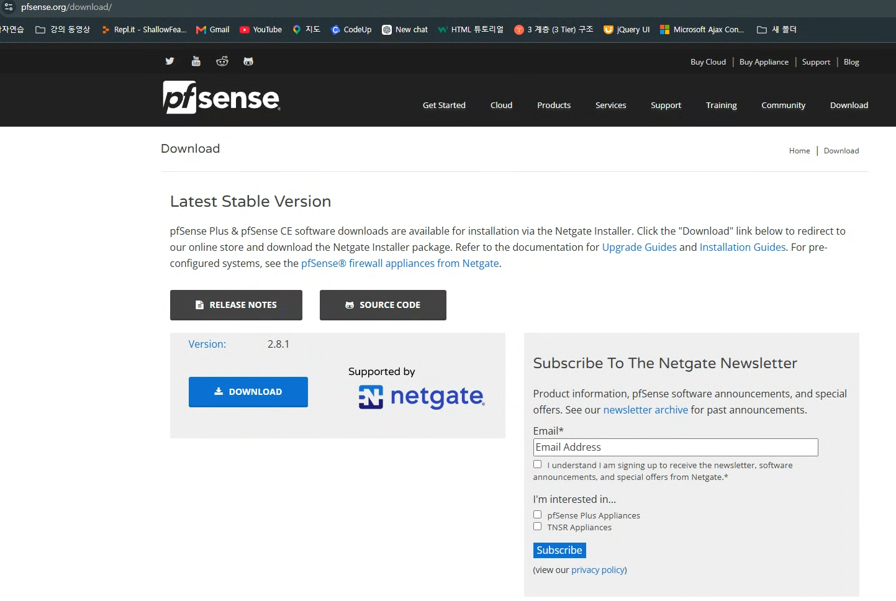This screenshot has width=896, height=601.
Task: Open the privacy policy link
Action: [598, 570]
